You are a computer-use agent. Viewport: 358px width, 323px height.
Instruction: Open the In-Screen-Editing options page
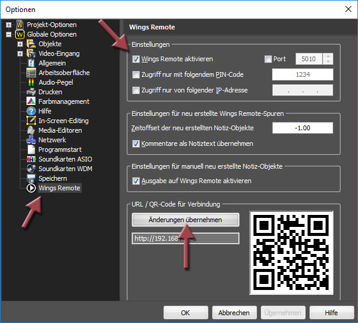click(x=64, y=121)
